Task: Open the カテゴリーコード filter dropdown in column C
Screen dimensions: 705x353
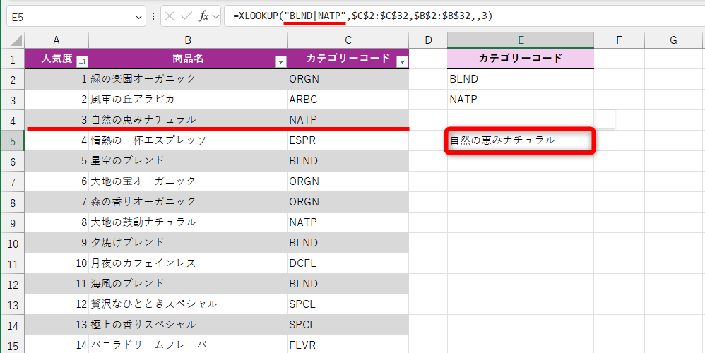Action: pyautogui.click(x=402, y=62)
